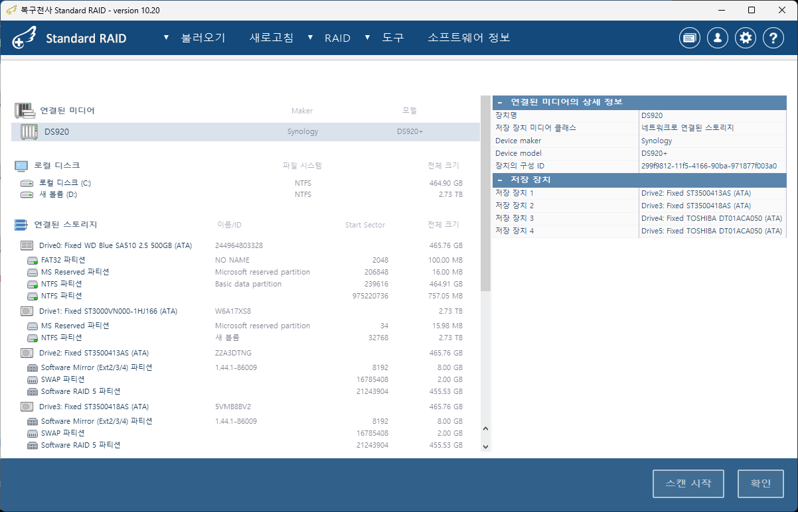This screenshot has height=512, width=798.
Task: Open the log/message window icon in header
Action: click(x=690, y=38)
